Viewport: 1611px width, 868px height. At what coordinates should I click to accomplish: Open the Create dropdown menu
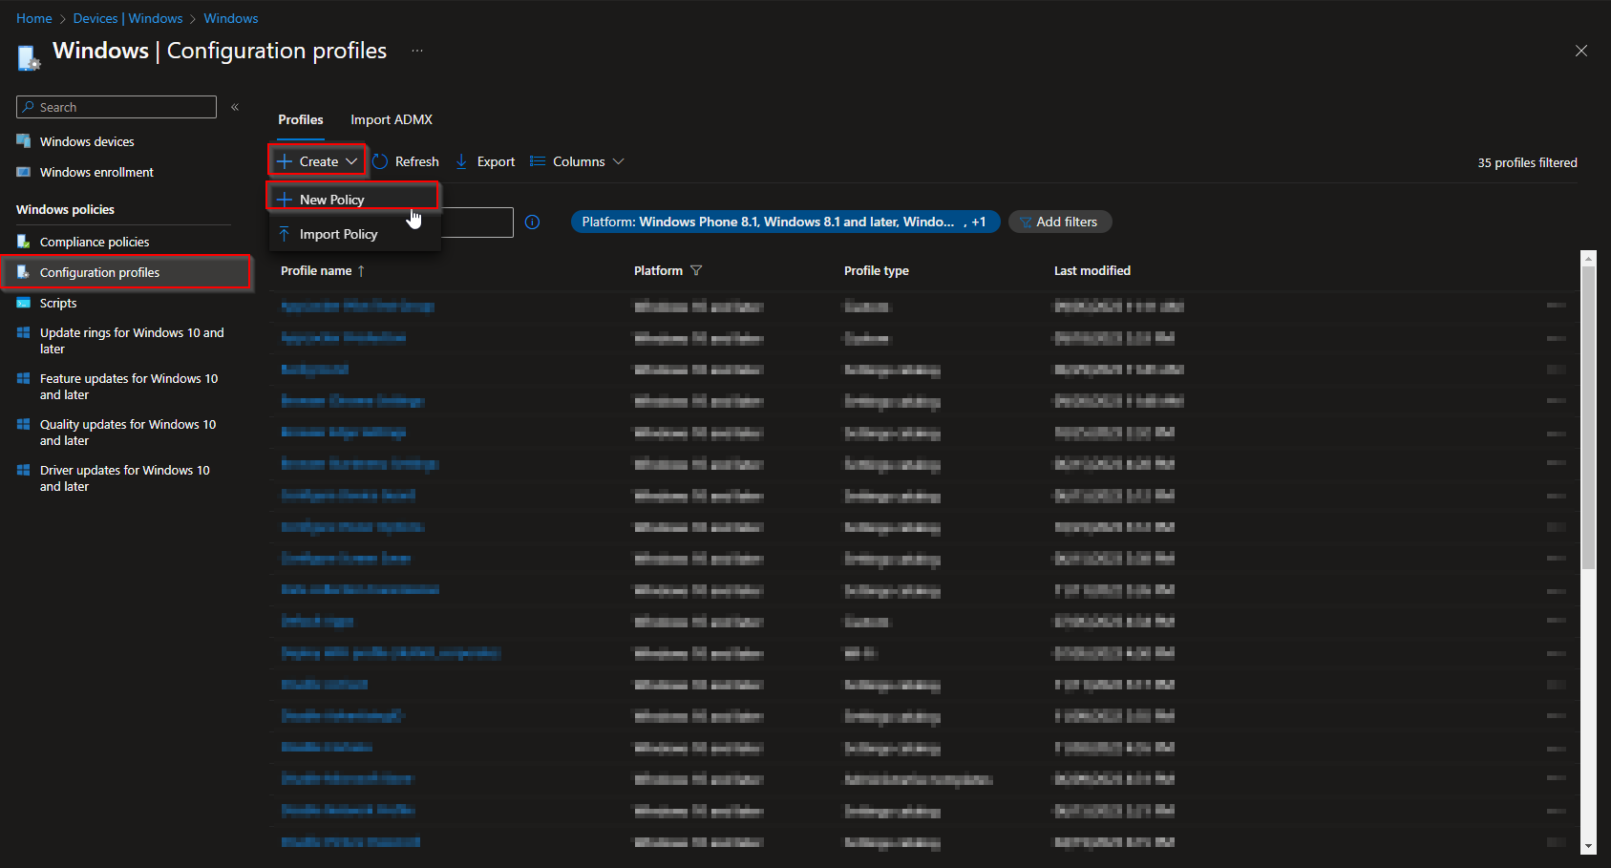click(x=316, y=160)
